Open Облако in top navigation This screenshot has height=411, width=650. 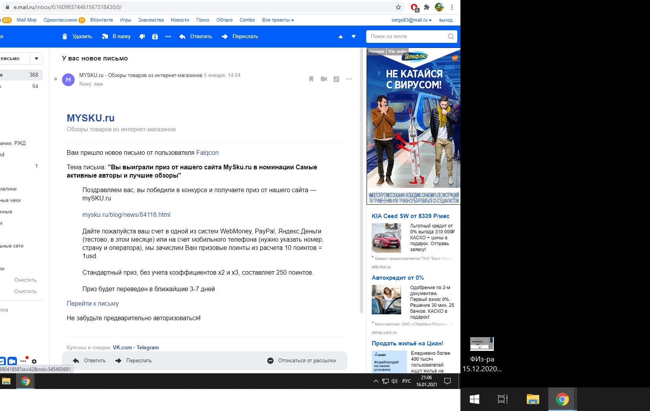pyautogui.click(x=225, y=20)
